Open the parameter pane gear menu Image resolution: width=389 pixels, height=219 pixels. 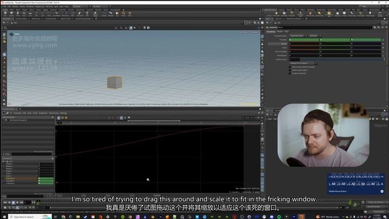point(374,27)
